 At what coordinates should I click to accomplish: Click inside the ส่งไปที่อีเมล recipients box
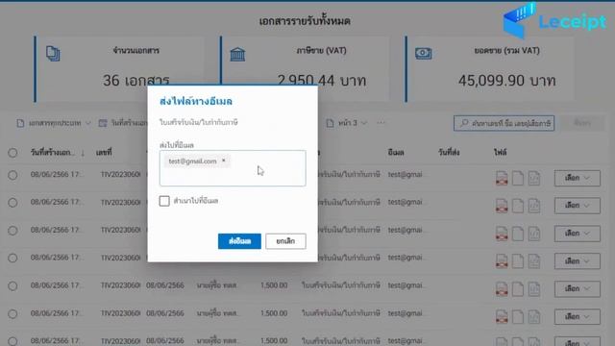point(233,168)
